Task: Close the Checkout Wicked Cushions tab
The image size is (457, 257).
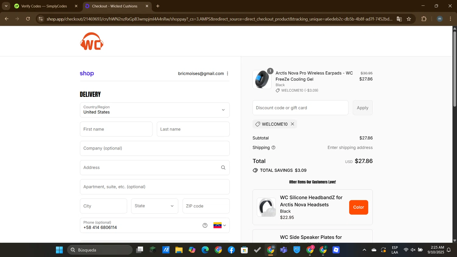Action: pos(147,6)
